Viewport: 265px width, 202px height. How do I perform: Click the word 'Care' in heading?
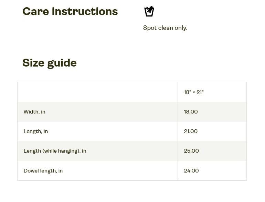click(x=36, y=11)
